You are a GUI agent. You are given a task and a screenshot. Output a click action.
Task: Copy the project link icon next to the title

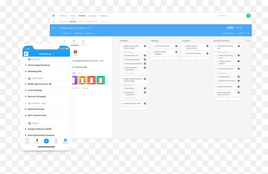point(91,28)
